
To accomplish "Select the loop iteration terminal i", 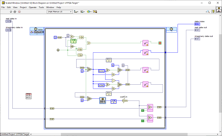I will (x=55, y=38).
